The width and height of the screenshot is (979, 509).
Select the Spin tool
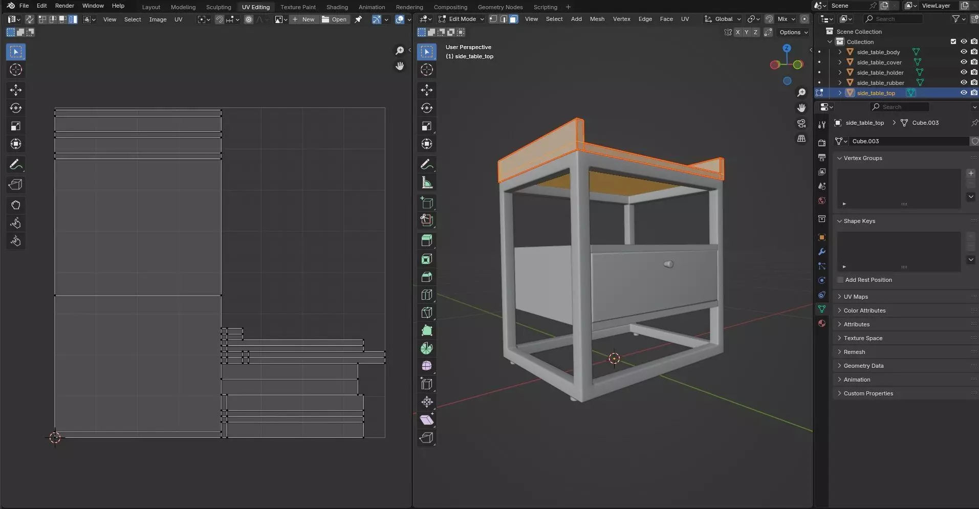[427, 348]
